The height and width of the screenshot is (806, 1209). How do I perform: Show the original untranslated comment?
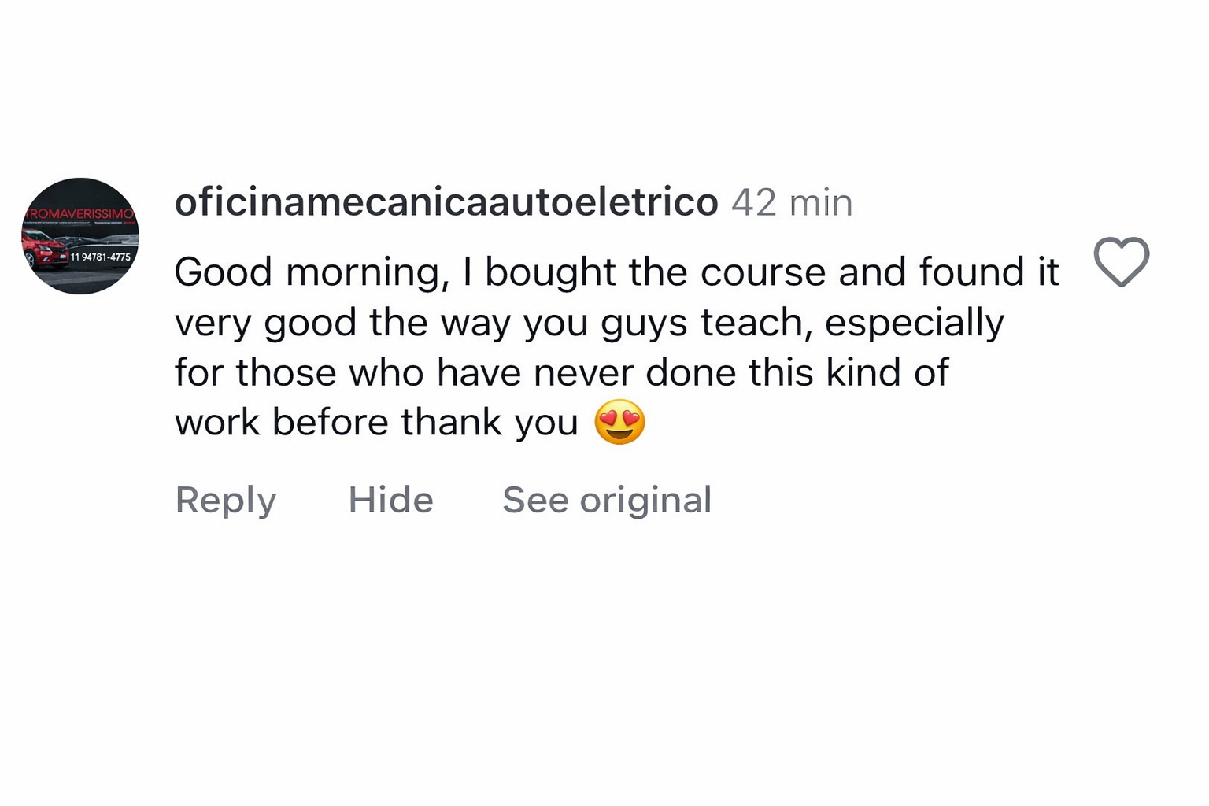[x=607, y=500]
